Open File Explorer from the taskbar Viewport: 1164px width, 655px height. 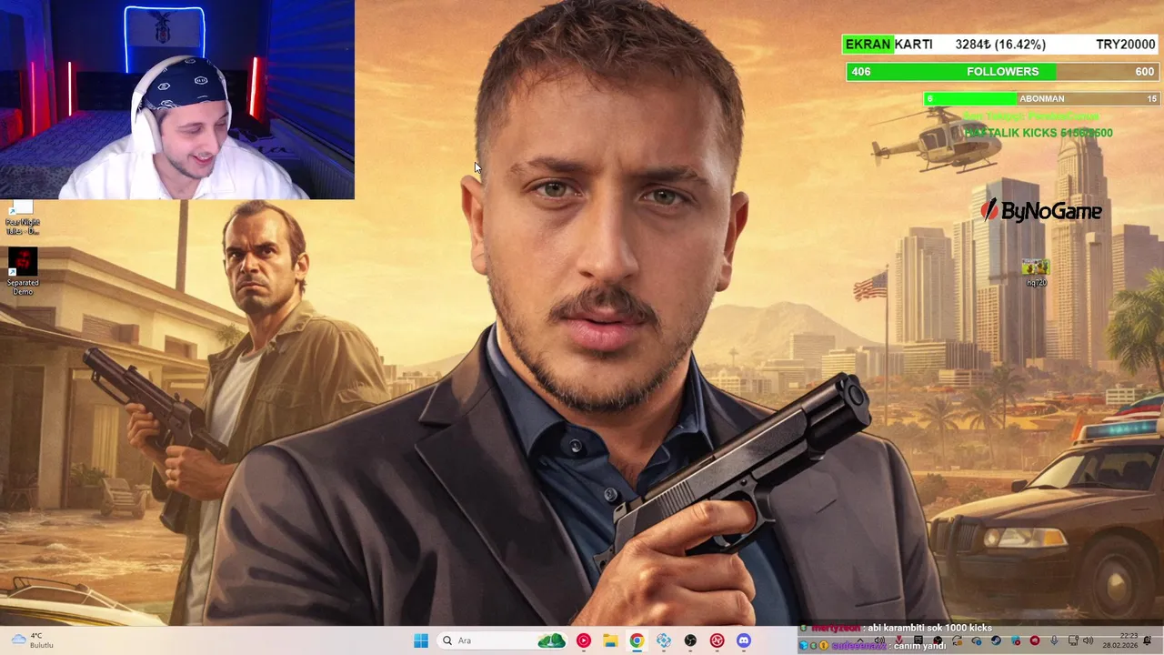(x=610, y=640)
